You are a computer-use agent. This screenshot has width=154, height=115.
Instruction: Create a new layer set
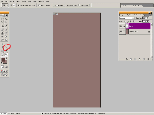click(135, 59)
